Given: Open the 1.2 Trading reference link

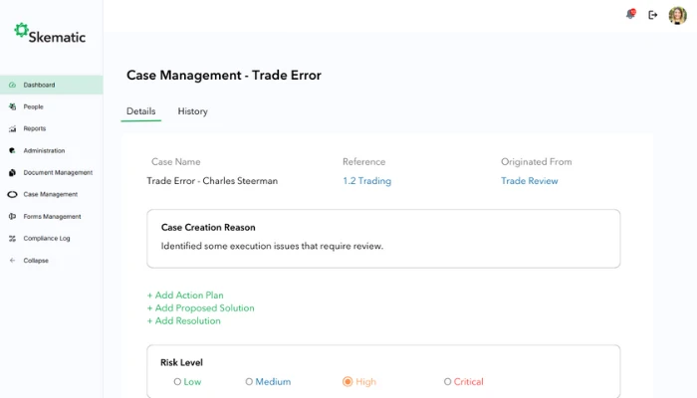Looking at the screenshot, I should point(366,181).
